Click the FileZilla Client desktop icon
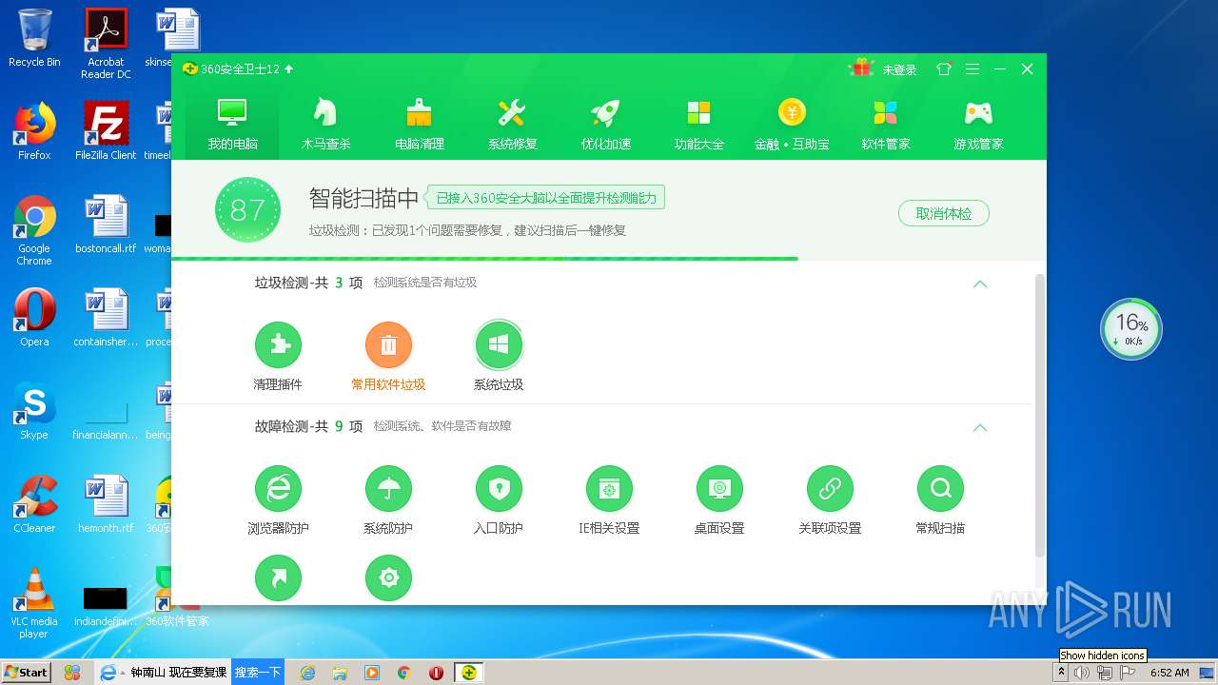The width and height of the screenshot is (1218, 685). click(x=106, y=131)
